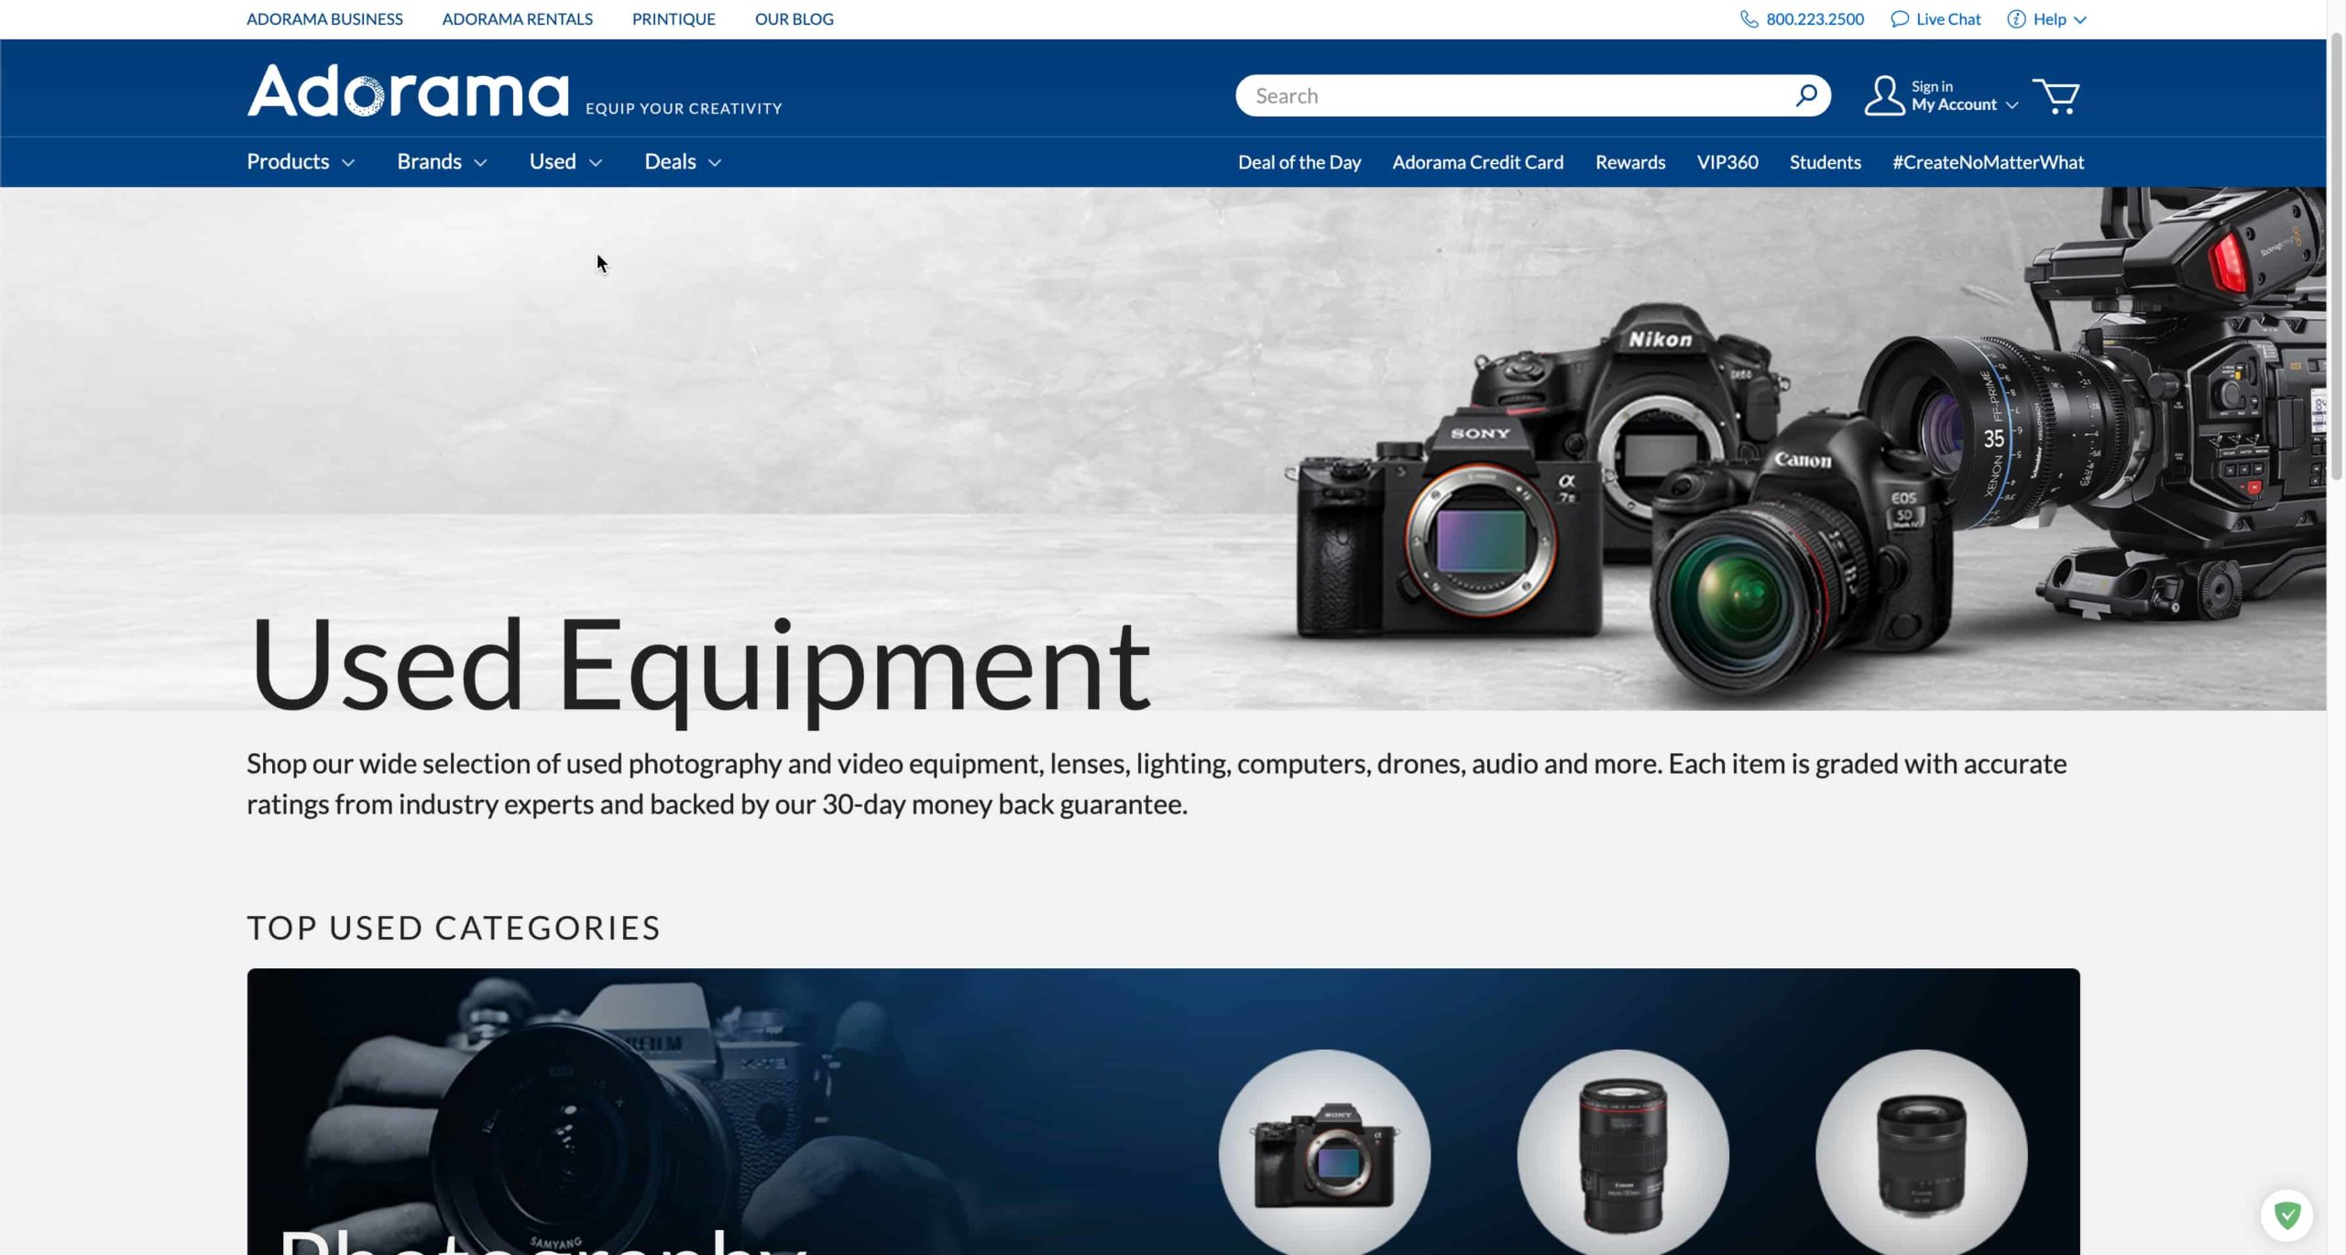Visit the Our Blog link

(794, 19)
